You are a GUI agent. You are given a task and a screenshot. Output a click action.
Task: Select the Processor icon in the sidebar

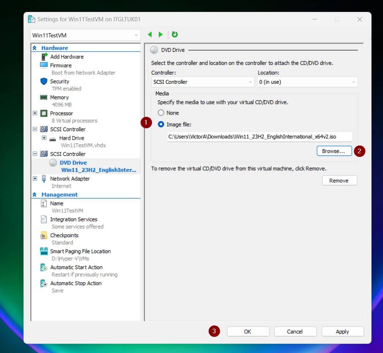44,113
